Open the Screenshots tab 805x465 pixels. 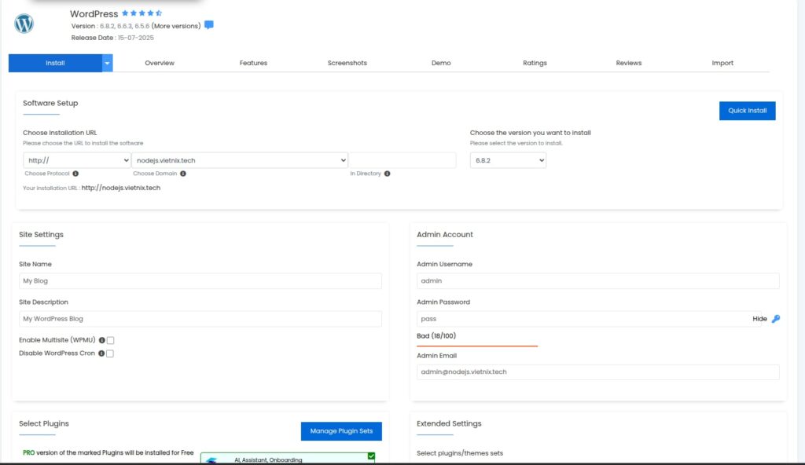[347, 63]
